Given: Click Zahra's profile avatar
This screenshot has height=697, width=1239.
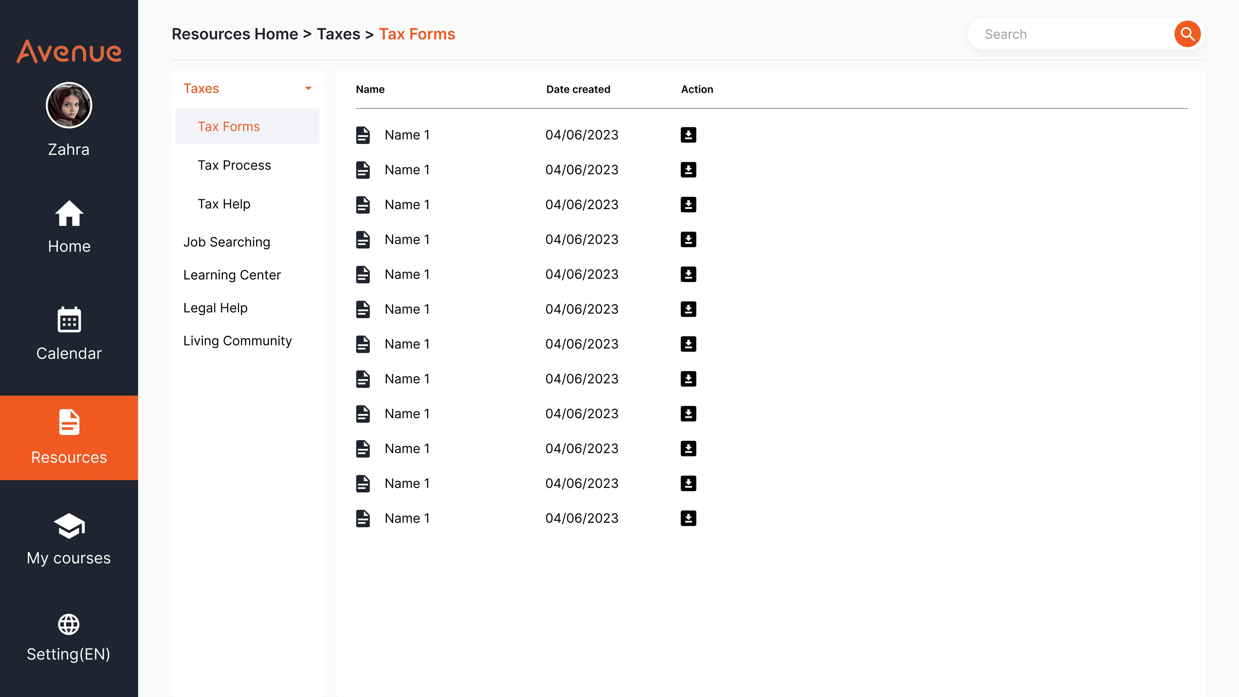Looking at the screenshot, I should pos(69,105).
